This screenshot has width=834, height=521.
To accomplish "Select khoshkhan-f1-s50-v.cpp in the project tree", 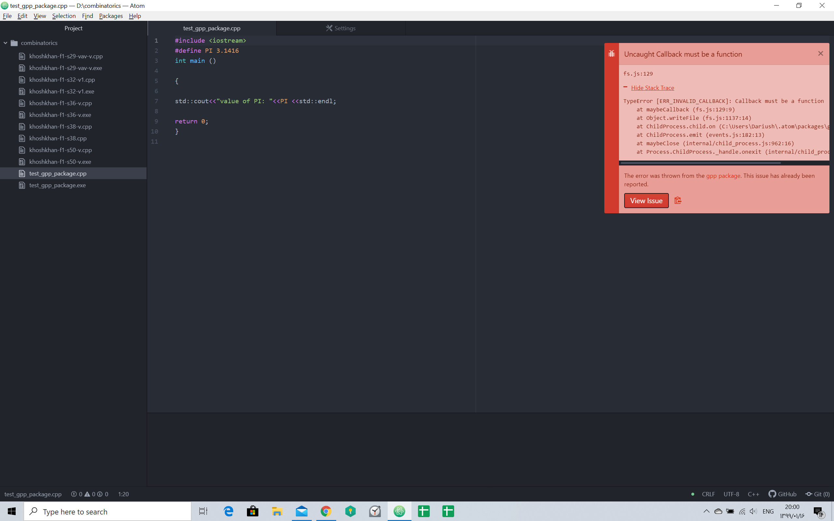I will [x=60, y=150].
